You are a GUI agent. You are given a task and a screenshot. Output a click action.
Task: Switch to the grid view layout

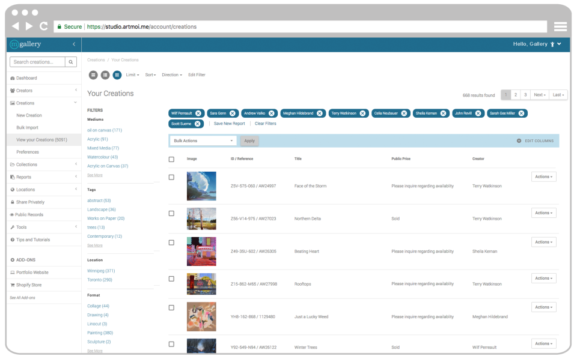[x=117, y=74]
